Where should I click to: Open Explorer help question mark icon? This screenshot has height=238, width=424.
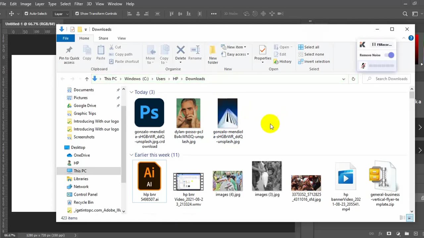(x=411, y=38)
